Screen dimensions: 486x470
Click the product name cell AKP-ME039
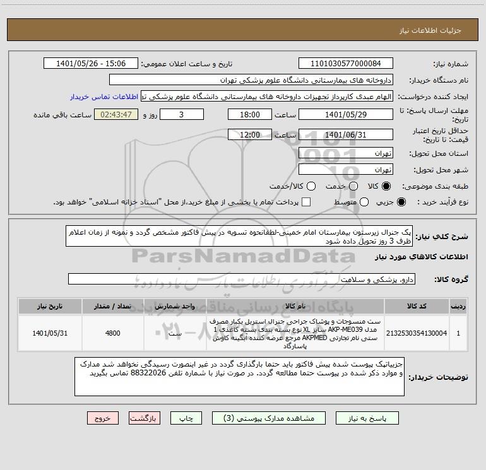coord(295,333)
